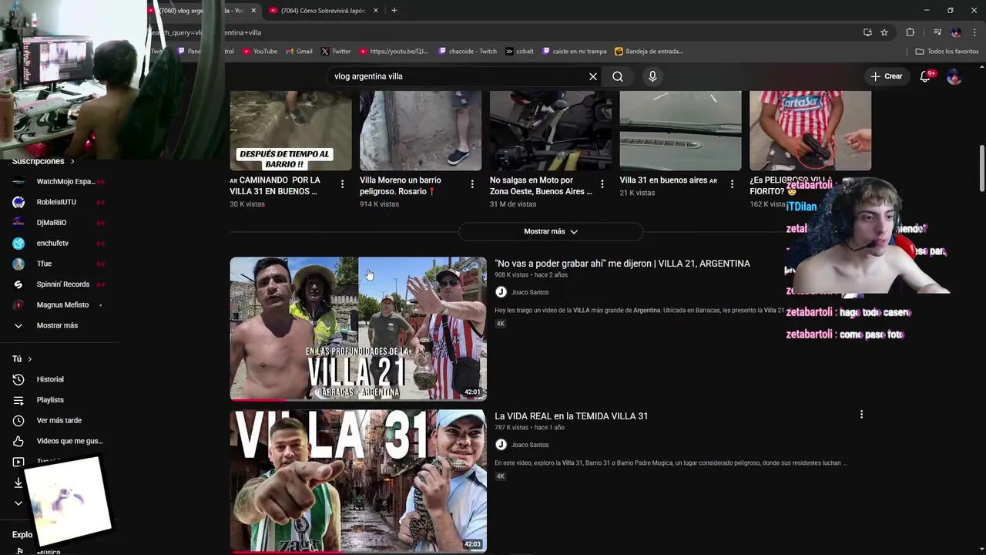This screenshot has height=555, width=986.
Task: Open options for CAMINANDO POR LA VILLA 31 video
Action: click(342, 184)
